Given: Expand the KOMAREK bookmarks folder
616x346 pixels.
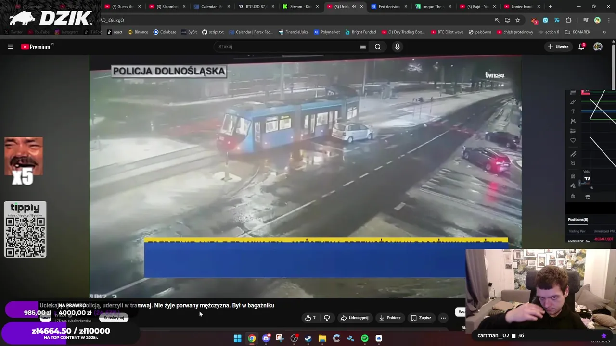Looking at the screenshot, I should click(577, 32).
